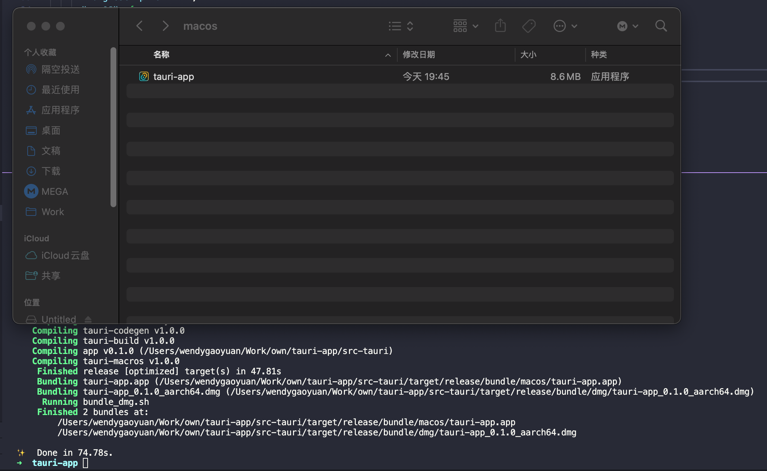The width and height of the screenshot is (767, 471).
Task: Click the AirDrop icon in sidebar
Action: pos(31,69)
